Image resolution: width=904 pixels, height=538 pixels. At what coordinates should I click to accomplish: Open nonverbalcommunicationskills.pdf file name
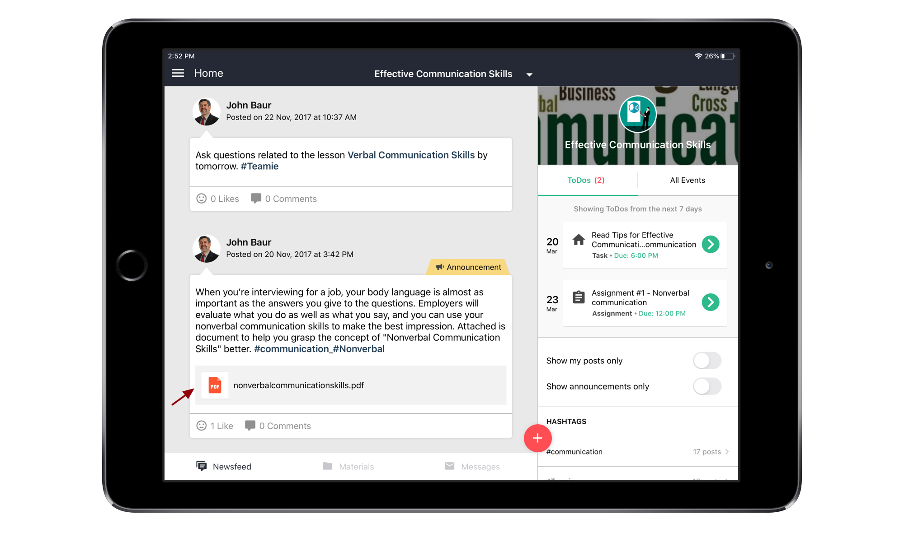(298, 385)
